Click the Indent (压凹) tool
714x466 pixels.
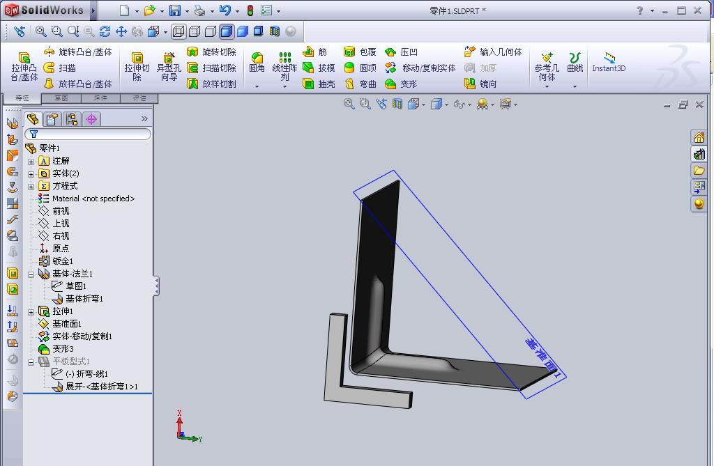pyautogui.click(x=401, y=52)
